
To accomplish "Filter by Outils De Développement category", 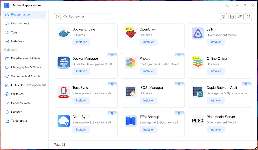I will click(x=24, y=85).
